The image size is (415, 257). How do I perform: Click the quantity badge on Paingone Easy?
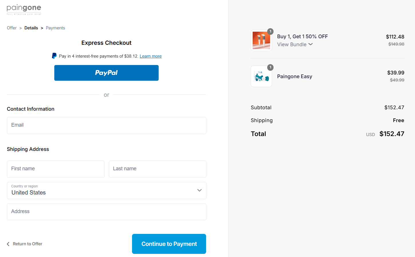tap(270, 67)
